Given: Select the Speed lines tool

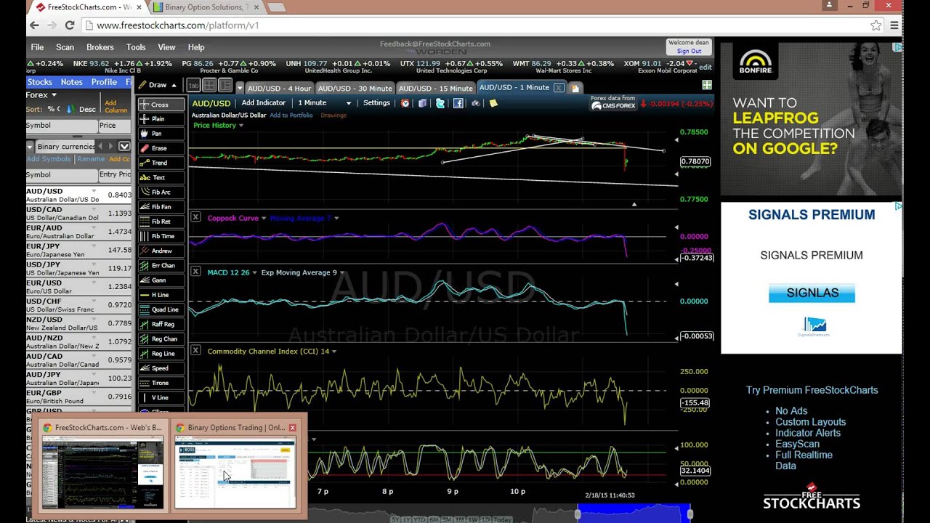Looking at the screenshot, I should tap(161, 368).
